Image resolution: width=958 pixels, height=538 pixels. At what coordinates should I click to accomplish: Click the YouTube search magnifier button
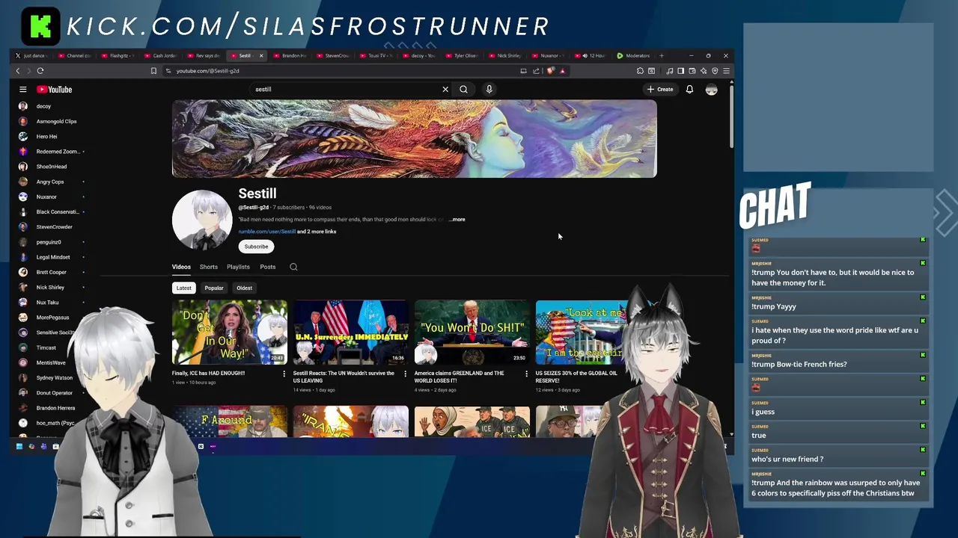[x=464, y=89]
